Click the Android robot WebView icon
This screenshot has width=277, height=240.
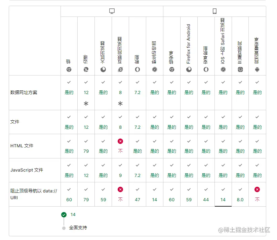pyautogui.click(x=257, y=69)
